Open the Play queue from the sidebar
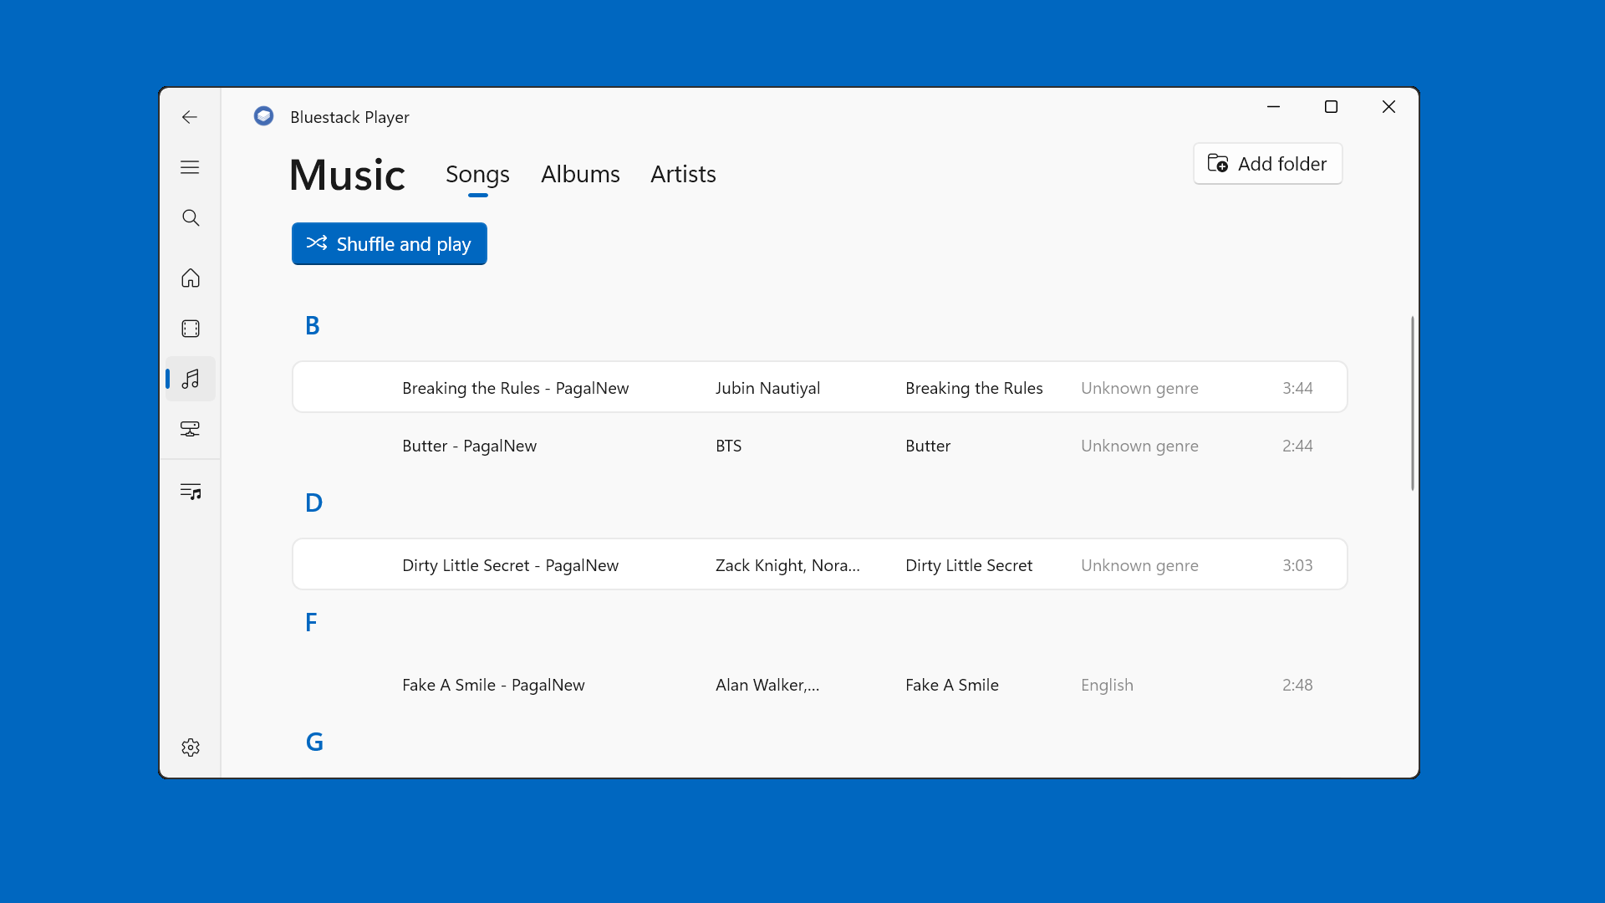 pos(191,429)
